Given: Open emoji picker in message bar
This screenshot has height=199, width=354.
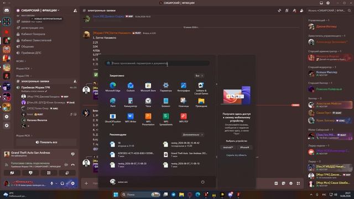Looking at the screenshot, I should pos(291,184).
